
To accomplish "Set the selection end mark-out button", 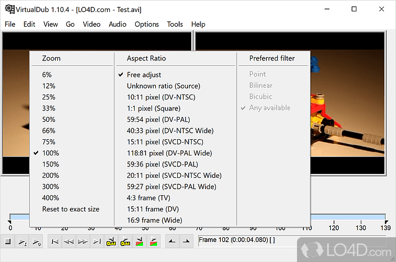I will (x=187, y=242).
